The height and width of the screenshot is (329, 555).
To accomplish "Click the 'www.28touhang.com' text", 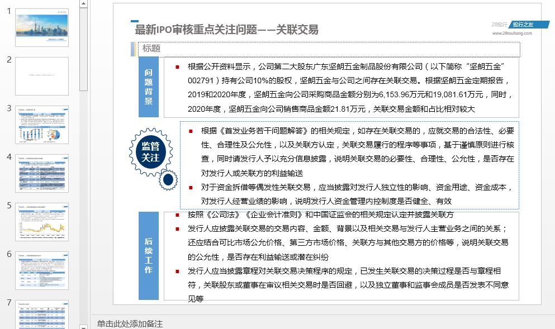I will (512, 34).
